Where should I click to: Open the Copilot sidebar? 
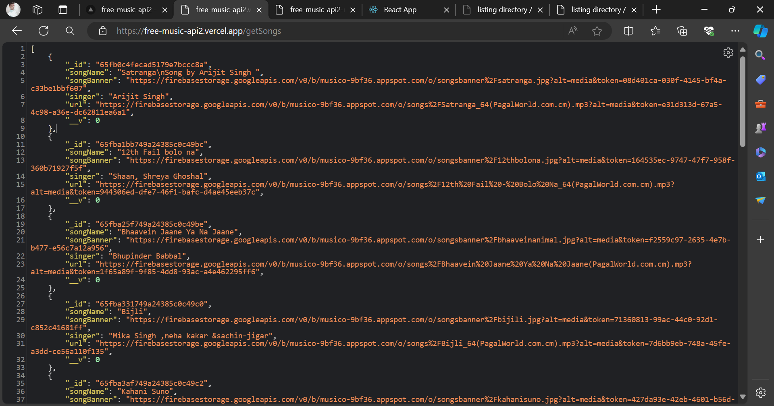click(x=761, y=31)
